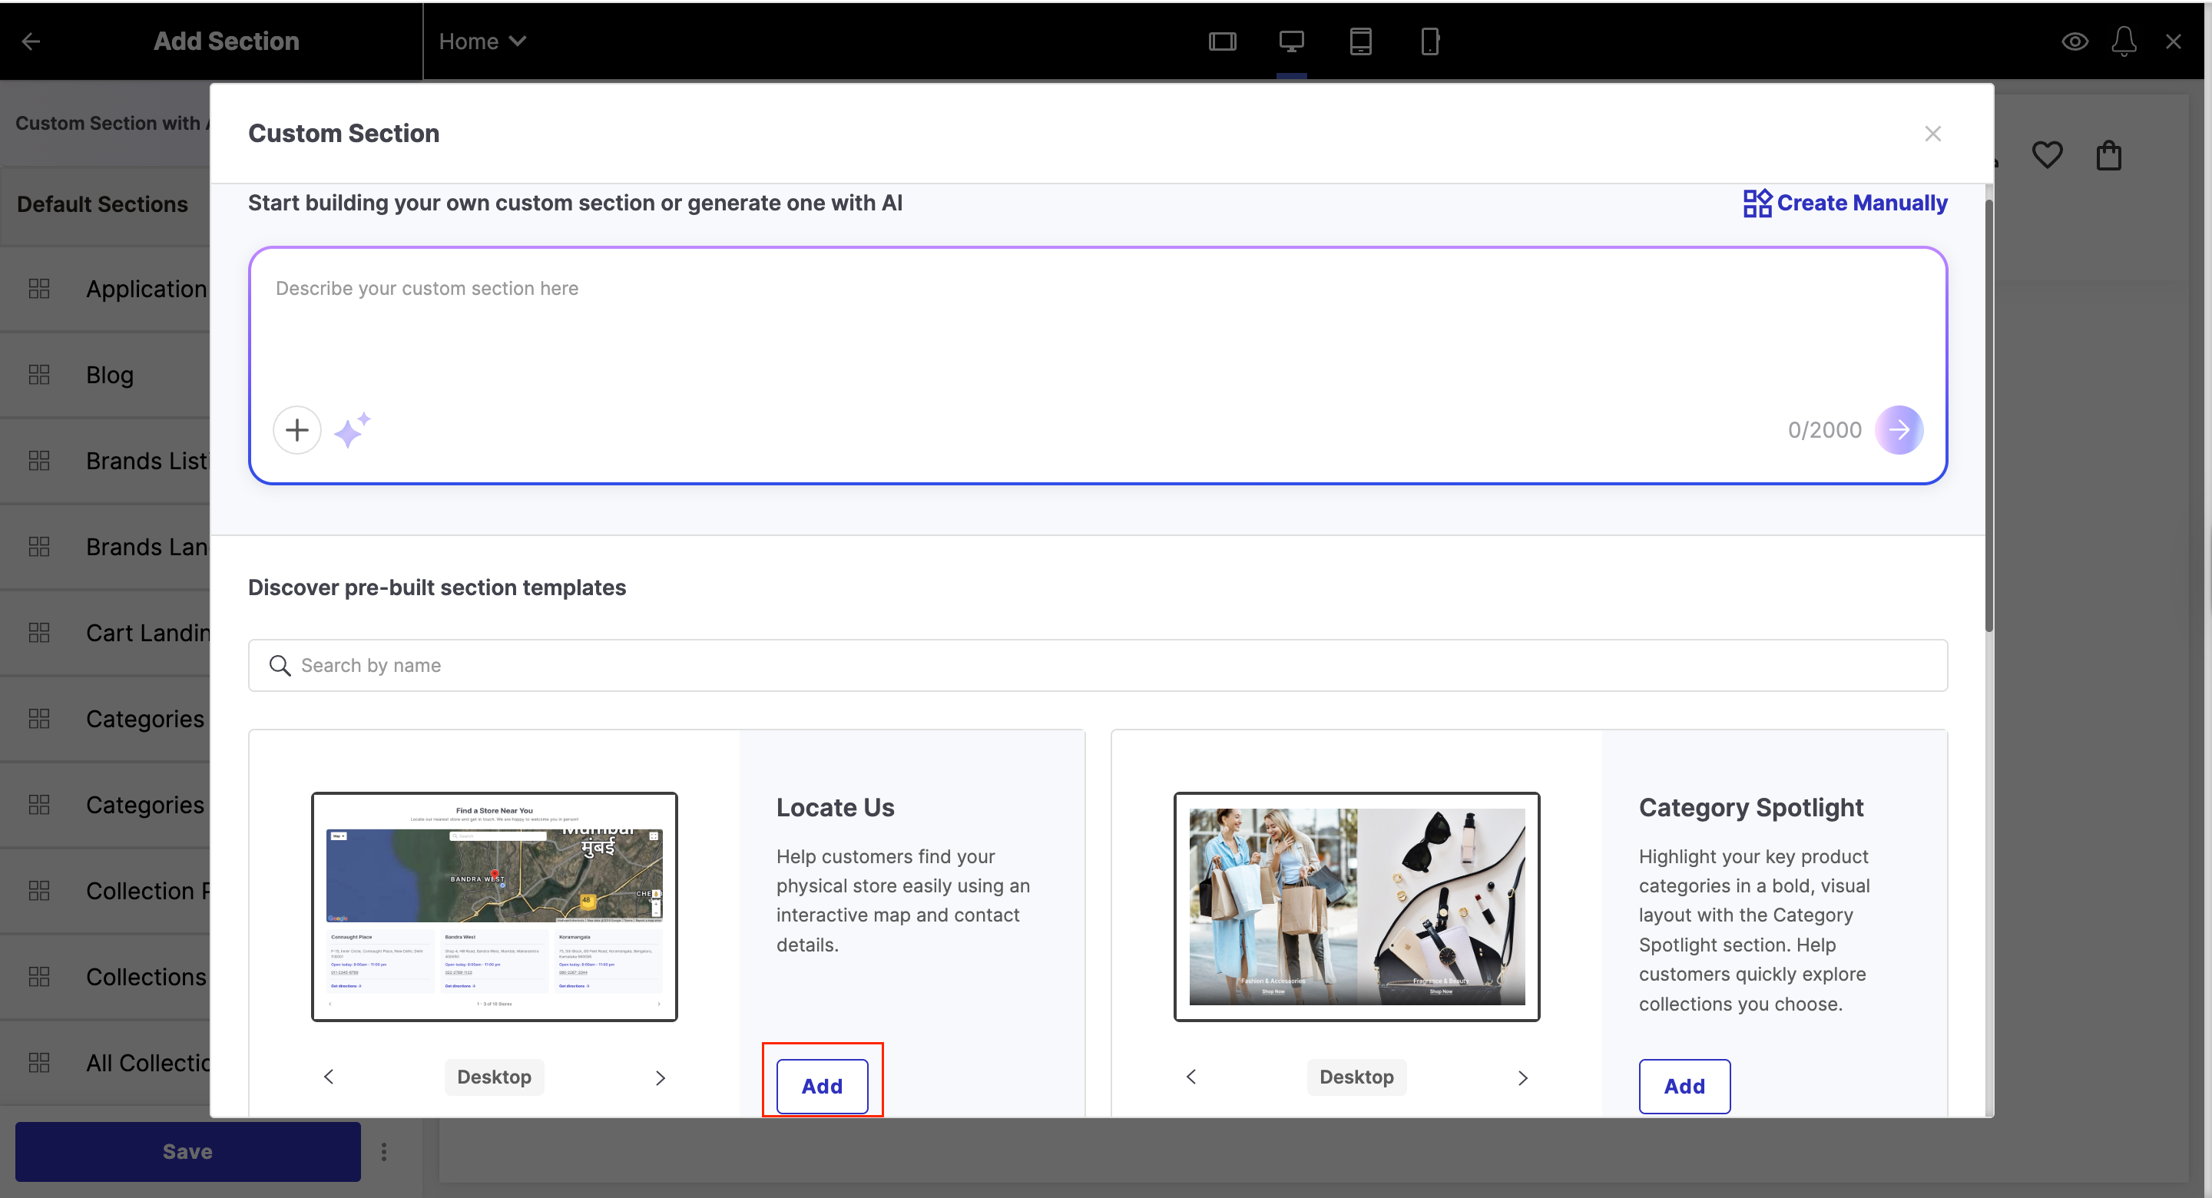Click the AI sparkle icon
This screenshot has width=2212, height=1198.
pos(352,429)
